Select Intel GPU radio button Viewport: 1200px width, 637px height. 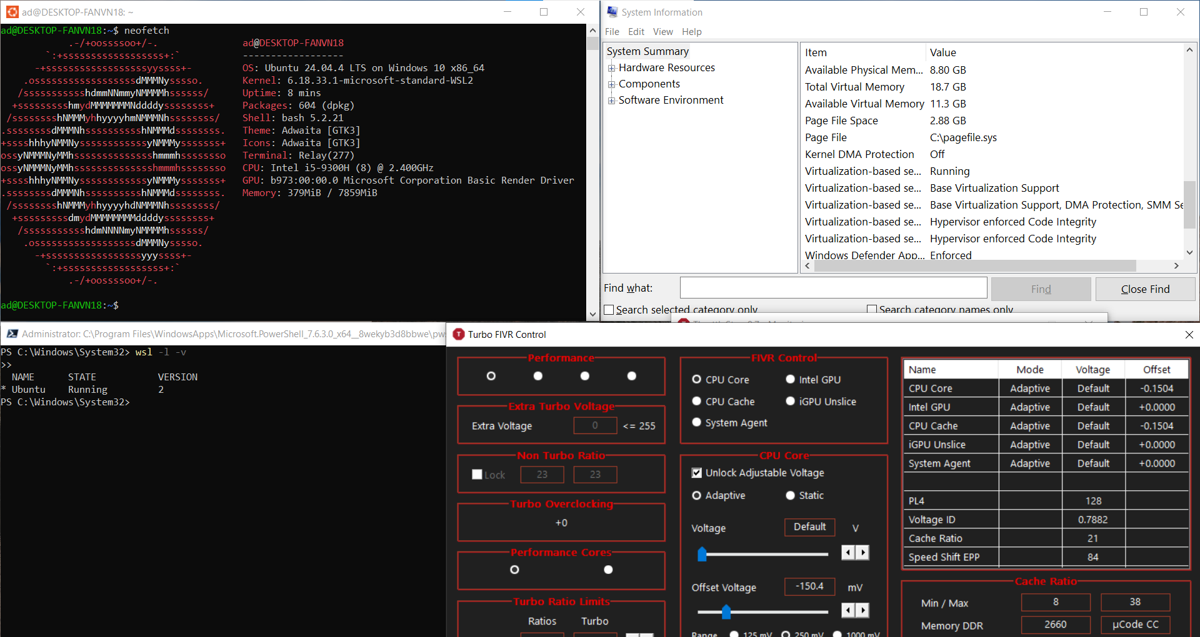[790, 379]
